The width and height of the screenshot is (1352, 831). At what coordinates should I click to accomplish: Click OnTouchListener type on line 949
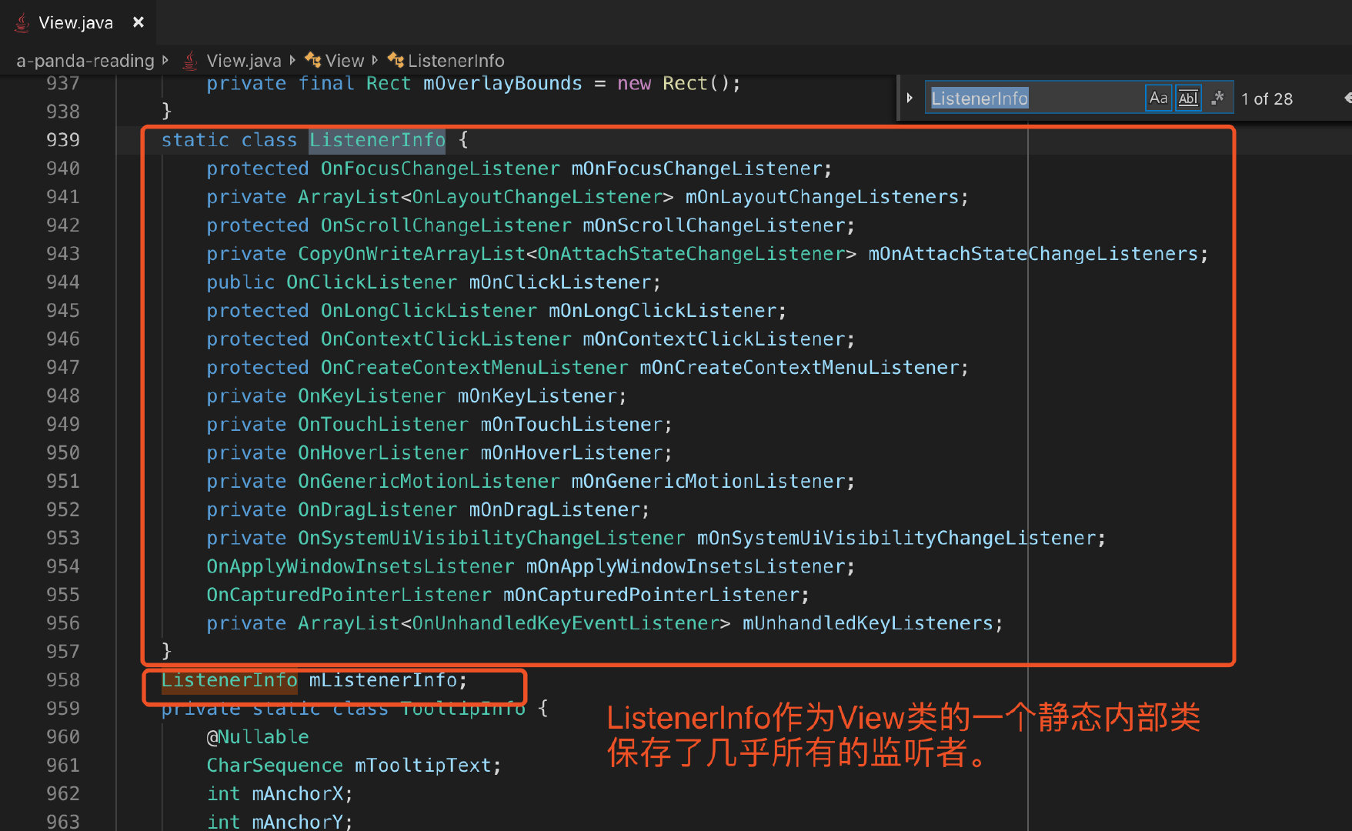pos(383,425)
